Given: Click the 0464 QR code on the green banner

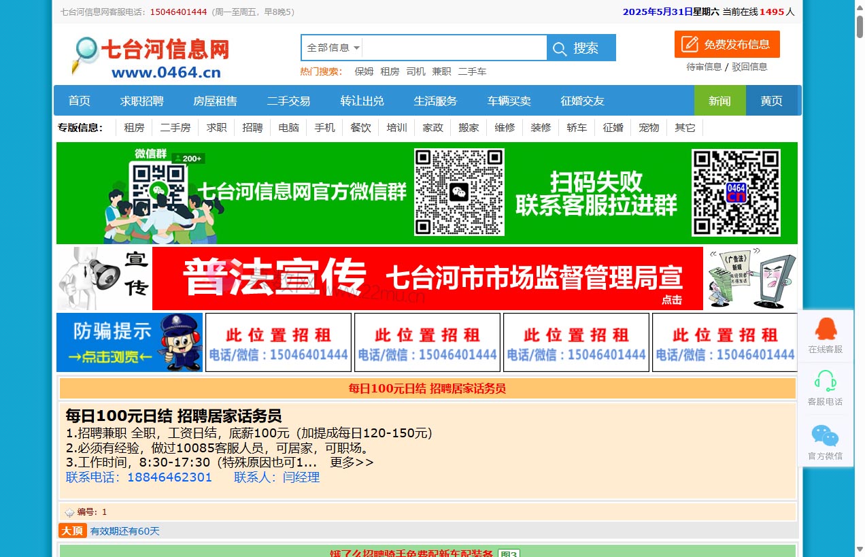Looking at the screenshot, I should click(x=738, y=192).
